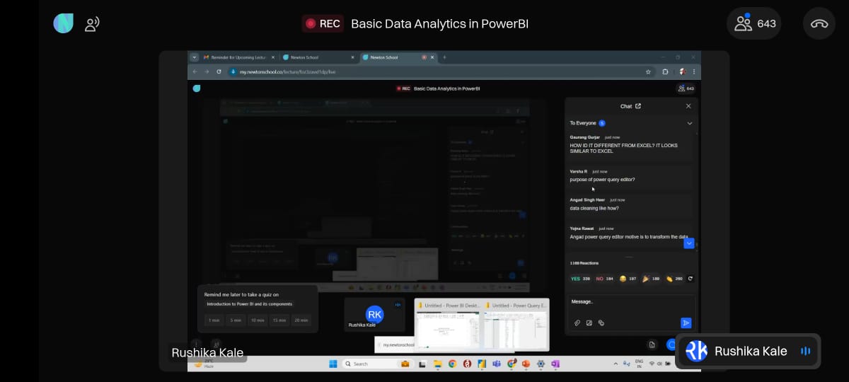Image resolution: width=849 pixels, height=382 pixels.
Task: Click the audio level indicator beside Rushika Kale
Action: pos(804,351)
